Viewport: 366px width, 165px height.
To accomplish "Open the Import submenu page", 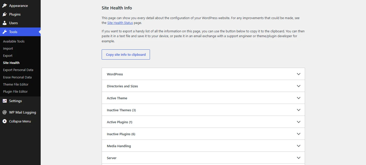I will pos(8,48).
